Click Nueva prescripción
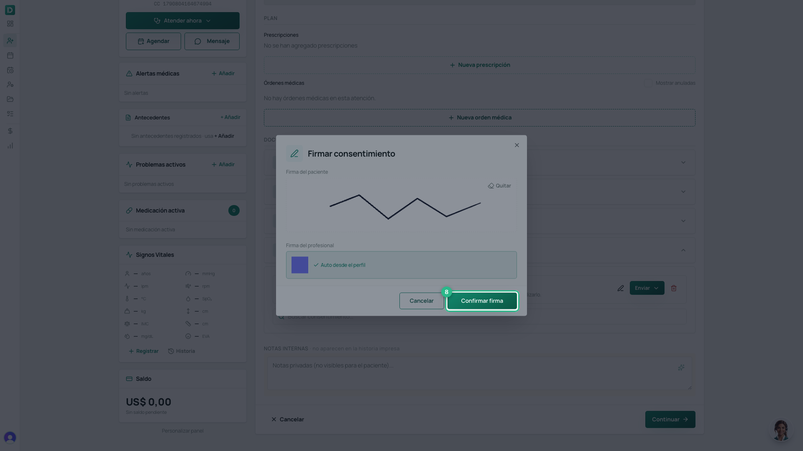The image size is (803, 451). [480, 65]
